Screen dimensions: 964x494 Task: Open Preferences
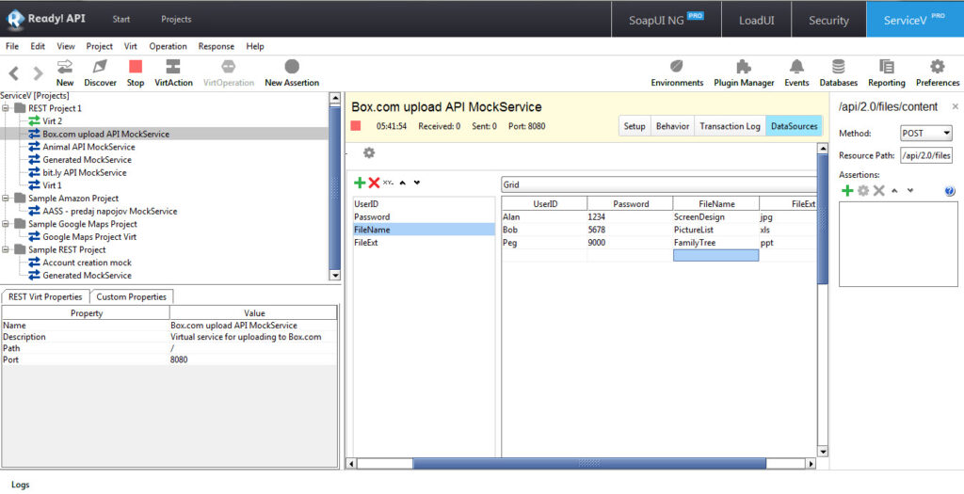coord(937,73)
